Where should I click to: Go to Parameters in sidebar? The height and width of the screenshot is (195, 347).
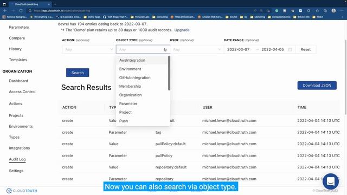point(19,27)
